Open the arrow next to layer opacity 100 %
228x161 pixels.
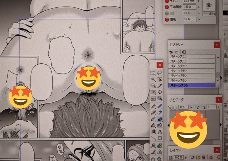tap(186, 158)
